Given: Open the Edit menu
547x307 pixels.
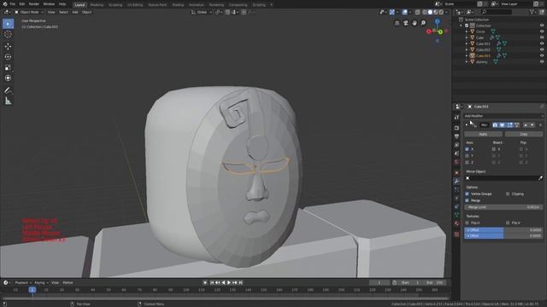Looking at the screenshot, I should [22, 4].
